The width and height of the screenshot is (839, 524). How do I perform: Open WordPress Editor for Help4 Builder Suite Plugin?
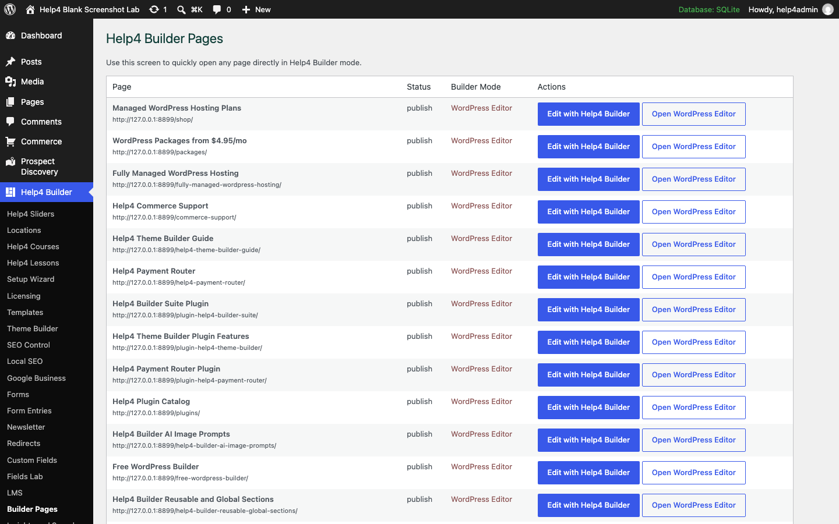(693, 310)
